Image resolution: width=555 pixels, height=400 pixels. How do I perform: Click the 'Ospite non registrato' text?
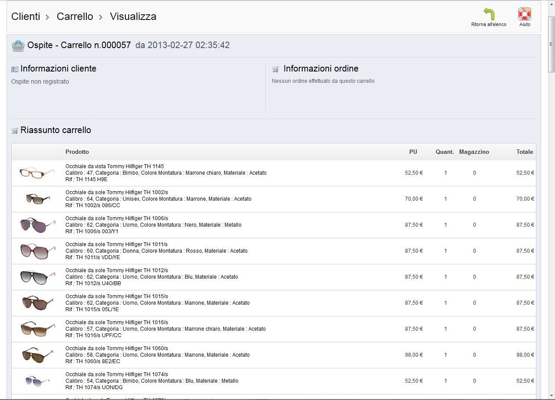[x=40, y=81]
